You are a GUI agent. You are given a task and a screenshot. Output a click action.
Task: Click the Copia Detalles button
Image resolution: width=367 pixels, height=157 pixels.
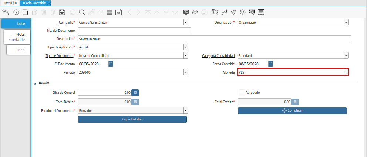coord(132,119)
